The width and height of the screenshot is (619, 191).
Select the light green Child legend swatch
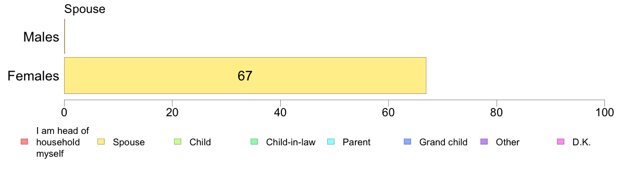coord(178,142)
